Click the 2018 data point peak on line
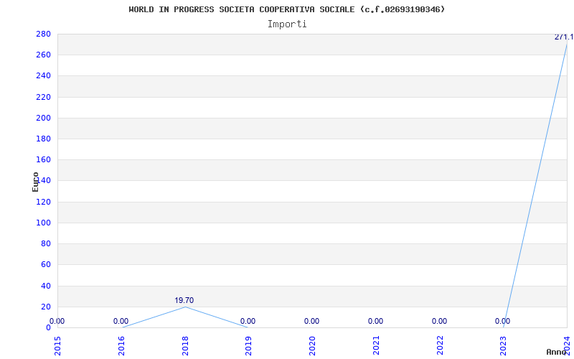 (x=185, y=307)
